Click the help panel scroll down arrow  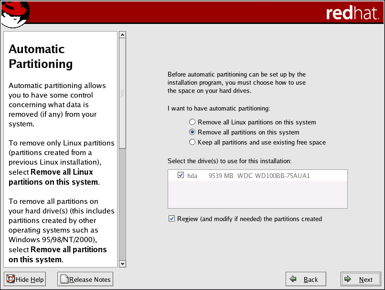click(122, 264)
